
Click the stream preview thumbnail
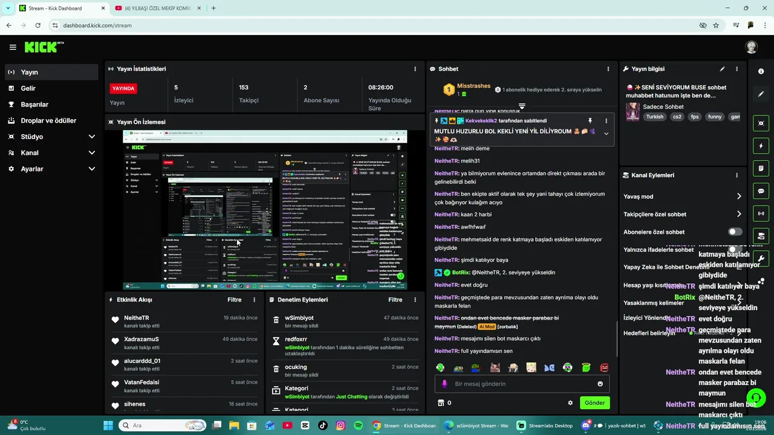[265, 210]
